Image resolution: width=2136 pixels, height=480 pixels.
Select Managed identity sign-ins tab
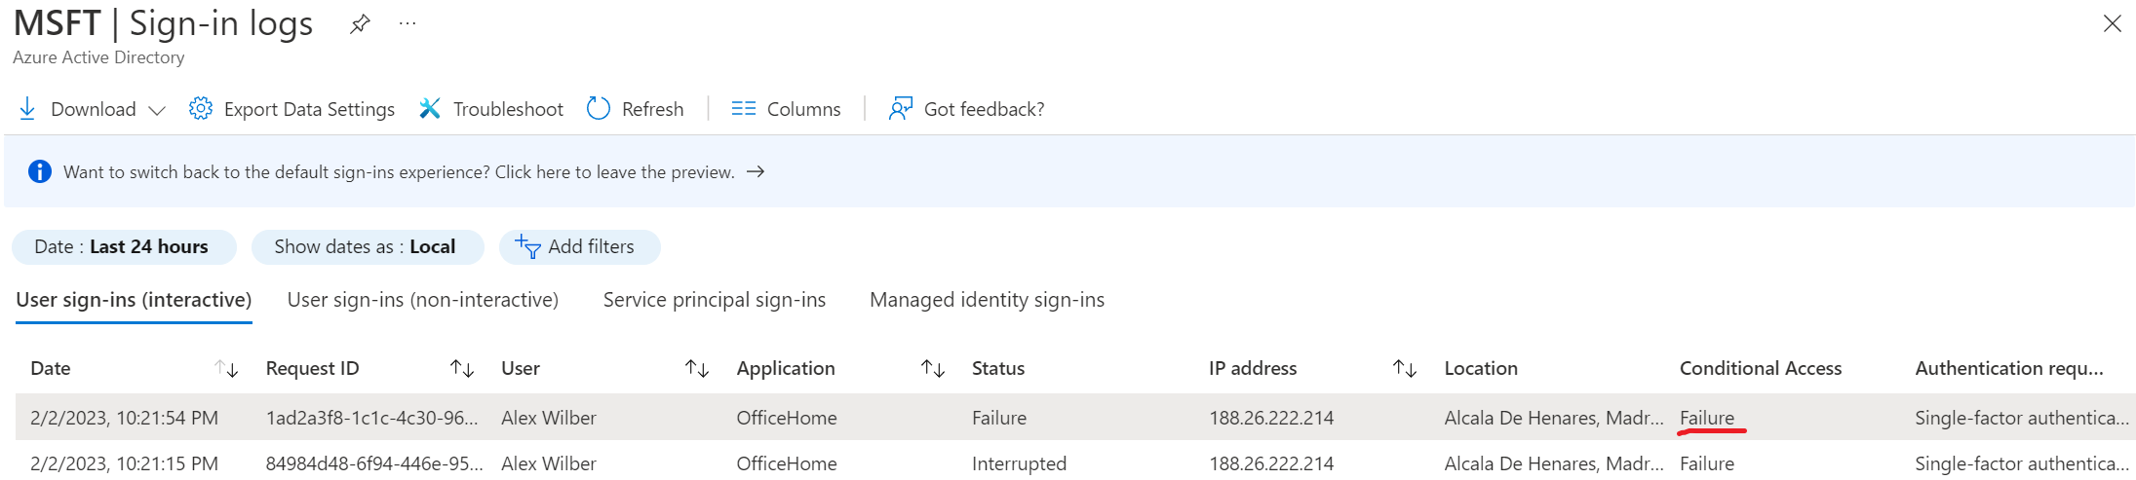[987, 300]
